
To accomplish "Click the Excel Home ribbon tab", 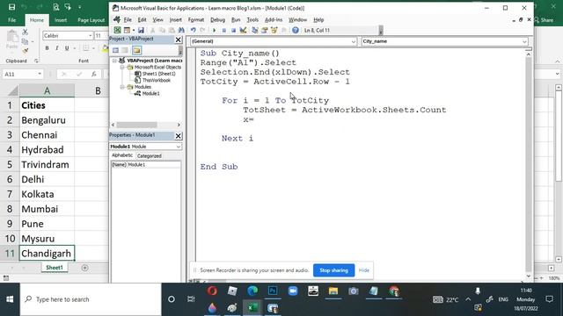I will coord(37,20).
